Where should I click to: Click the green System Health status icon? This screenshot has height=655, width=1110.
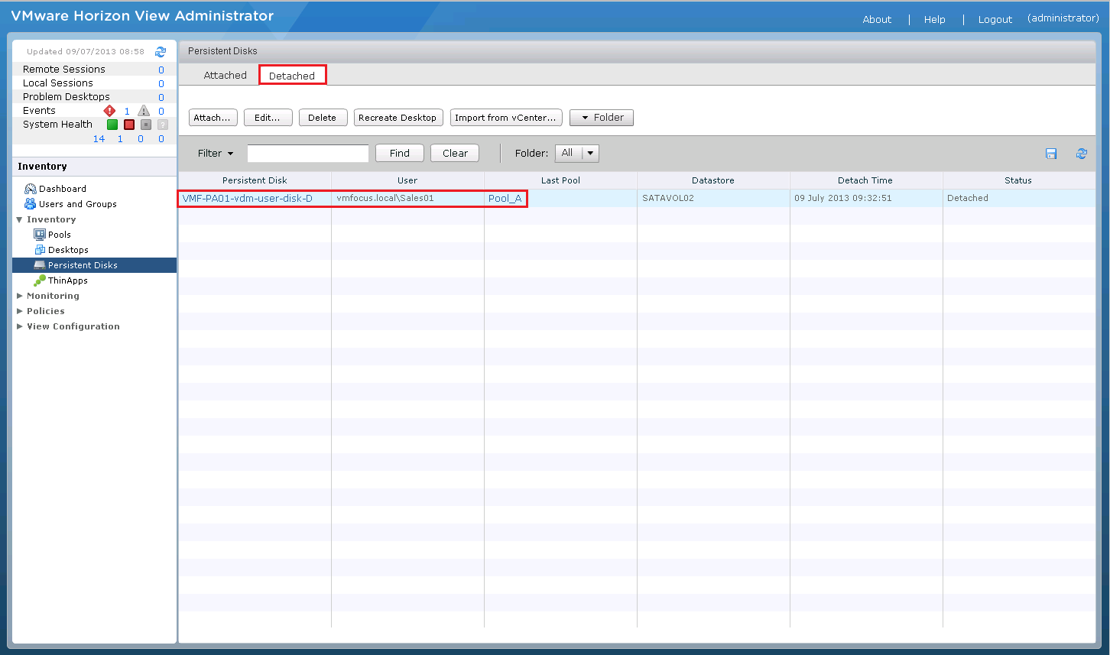point(112,125)
